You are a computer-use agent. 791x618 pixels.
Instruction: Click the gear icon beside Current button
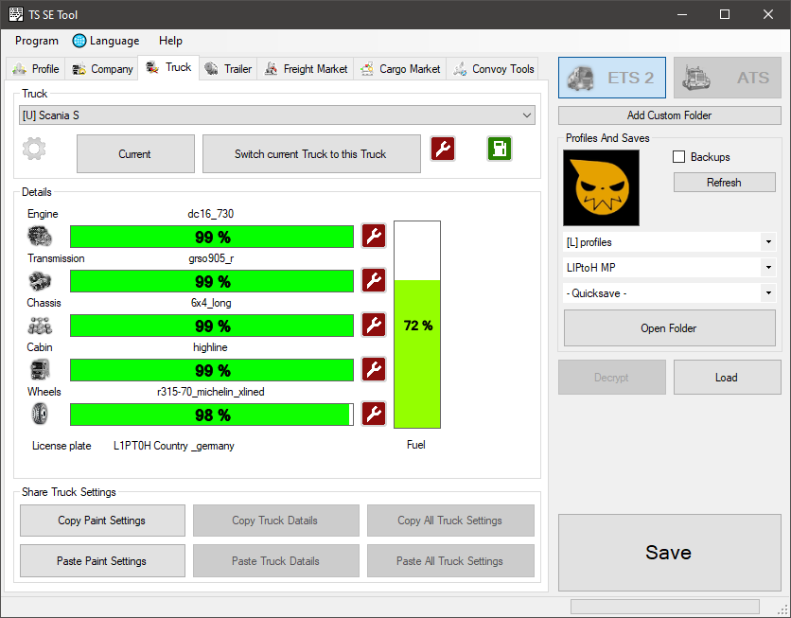pos(35,150)
